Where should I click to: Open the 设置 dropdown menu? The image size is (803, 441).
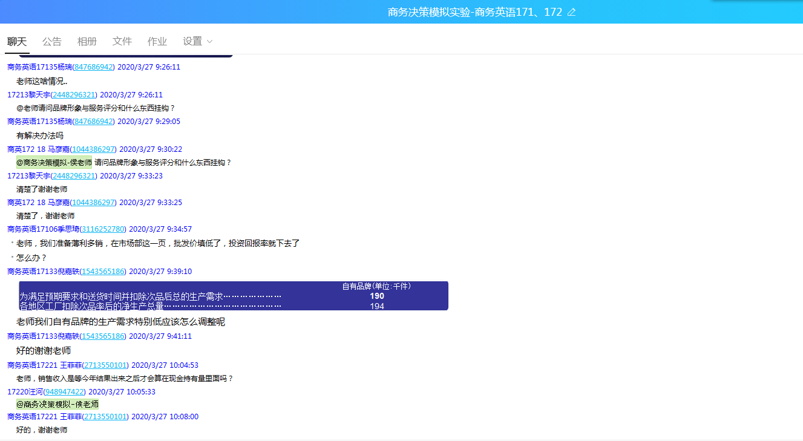click(x=194, y=41)
